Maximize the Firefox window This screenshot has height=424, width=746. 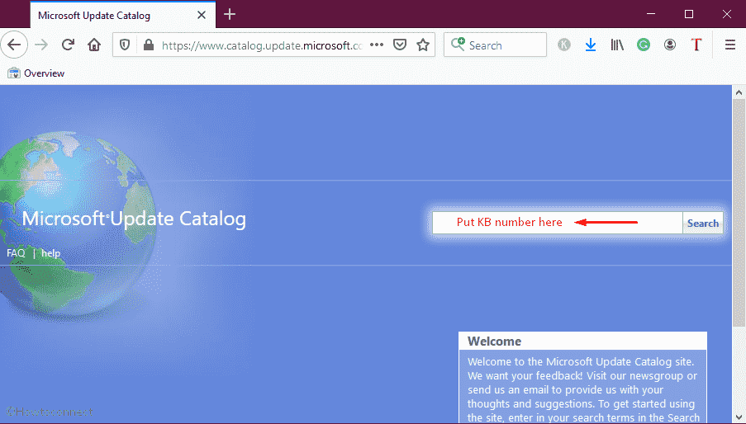pos(688,14)
